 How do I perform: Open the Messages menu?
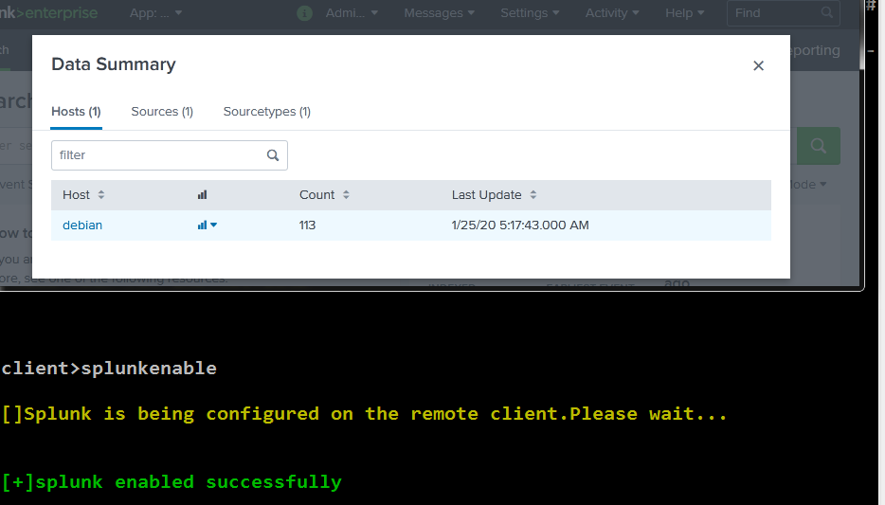point(439,13)
